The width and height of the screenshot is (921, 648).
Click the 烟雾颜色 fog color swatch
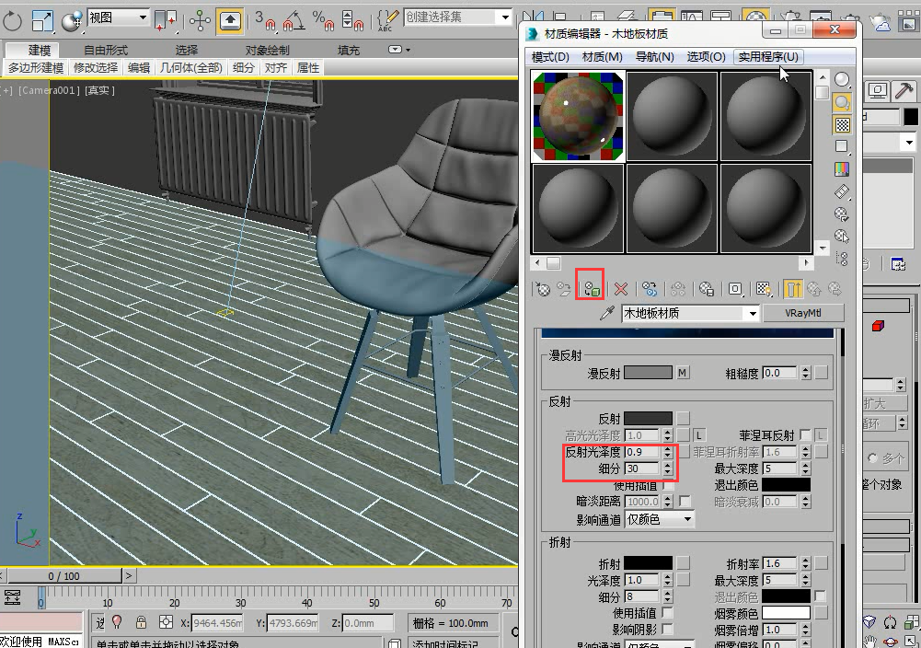pyautogui.click(x=786, y=613)
